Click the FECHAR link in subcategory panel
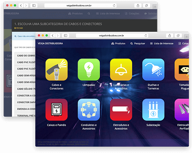Image resolution: width=192 pixels, height=153 pixels. (x=18, y=28)
